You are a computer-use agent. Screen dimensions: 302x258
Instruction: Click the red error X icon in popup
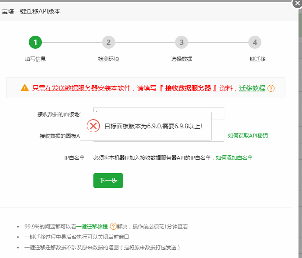tap(93, 126)
